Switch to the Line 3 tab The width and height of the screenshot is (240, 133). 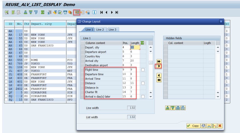click(x=112, y=30)
